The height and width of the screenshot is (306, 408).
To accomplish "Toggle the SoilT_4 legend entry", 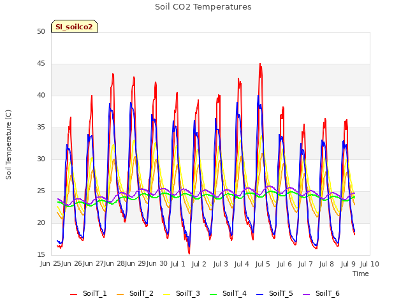I will 228,293.
